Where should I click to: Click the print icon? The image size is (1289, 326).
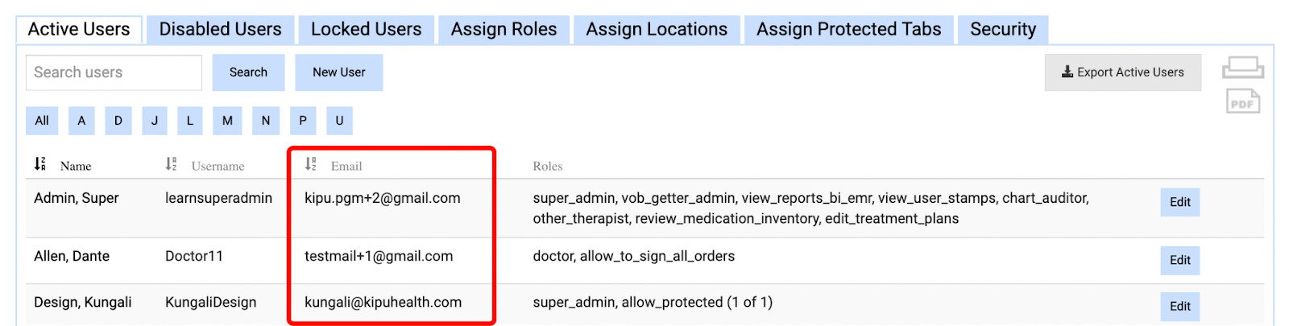tap(1242, 68)
